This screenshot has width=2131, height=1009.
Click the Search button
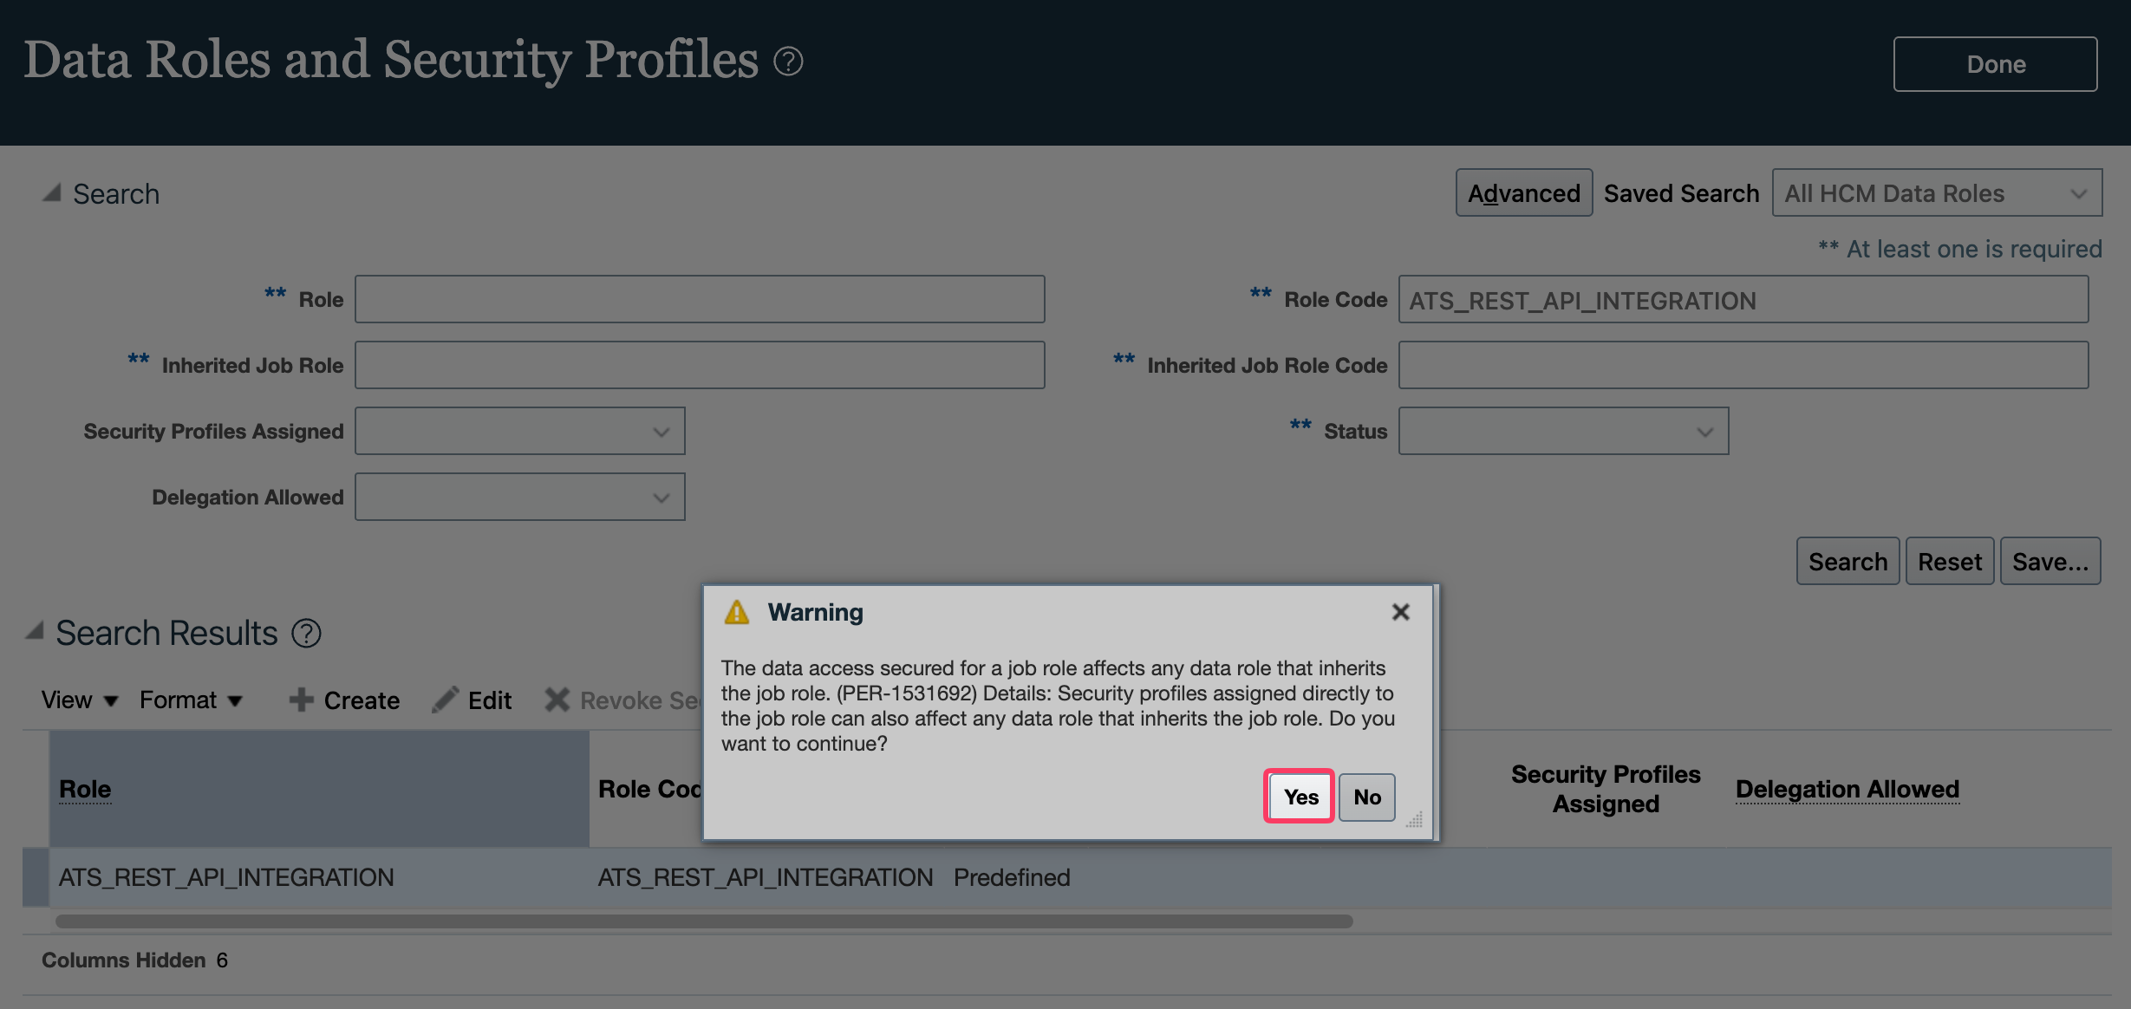tap(1848, 562)
